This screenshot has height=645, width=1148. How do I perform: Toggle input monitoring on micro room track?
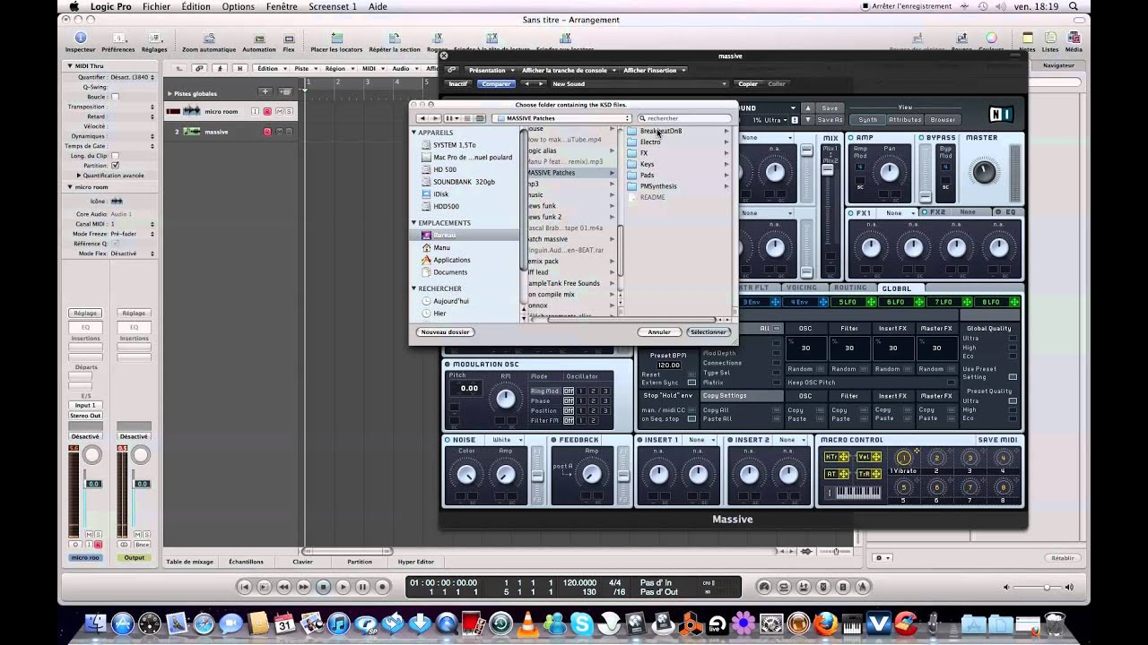click(x=255, y=111)
